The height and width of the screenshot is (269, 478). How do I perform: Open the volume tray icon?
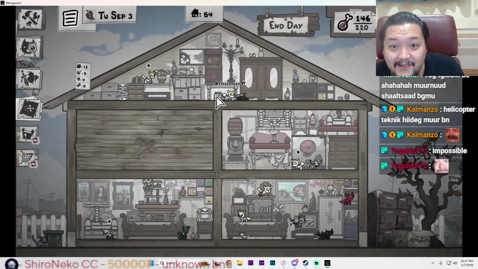(x=455, y=263)
